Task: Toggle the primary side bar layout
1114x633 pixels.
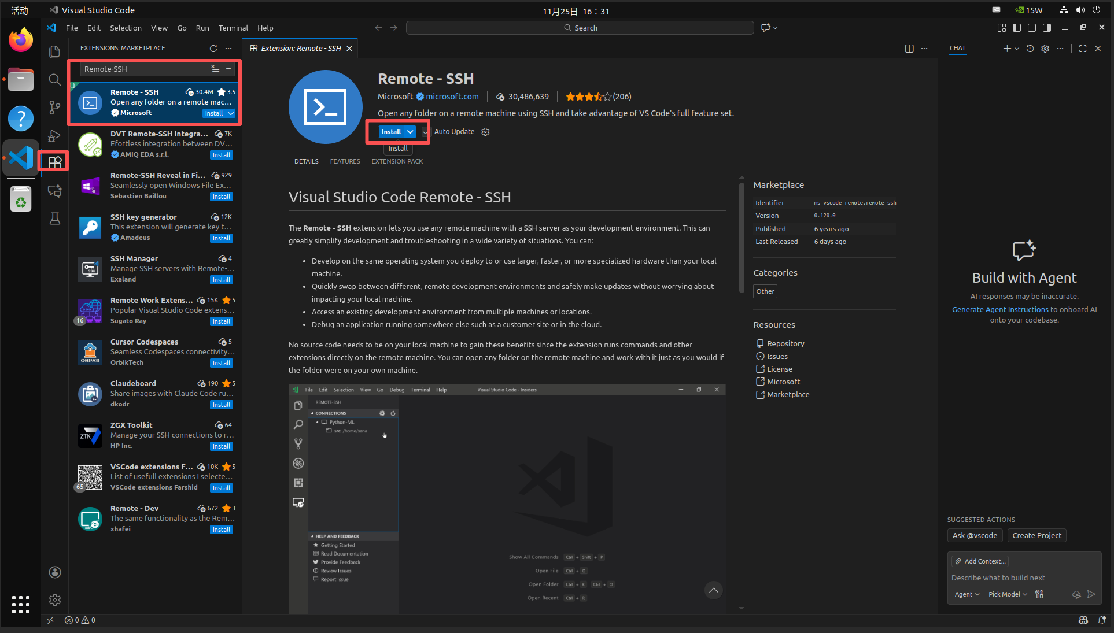Action: tap(1017, 28)
